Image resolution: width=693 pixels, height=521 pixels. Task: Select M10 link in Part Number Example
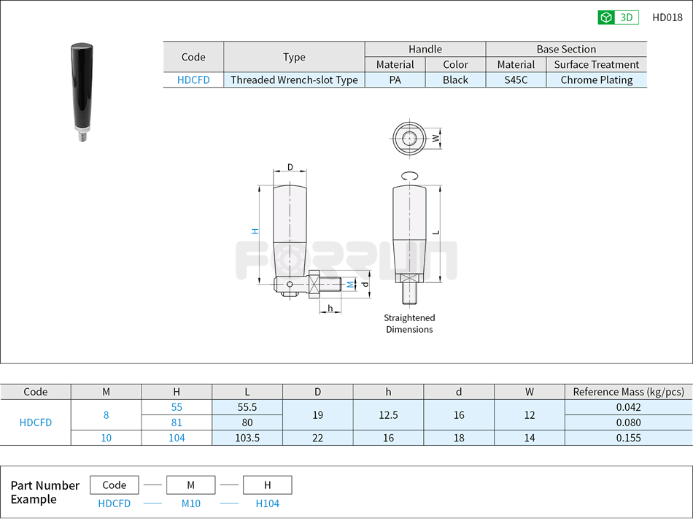(x=191, y=503)
